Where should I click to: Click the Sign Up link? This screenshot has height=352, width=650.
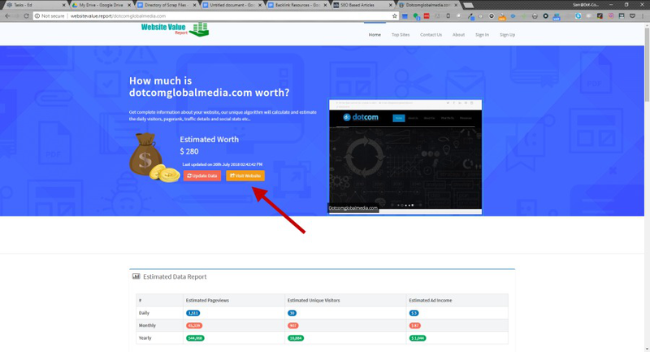507,35
